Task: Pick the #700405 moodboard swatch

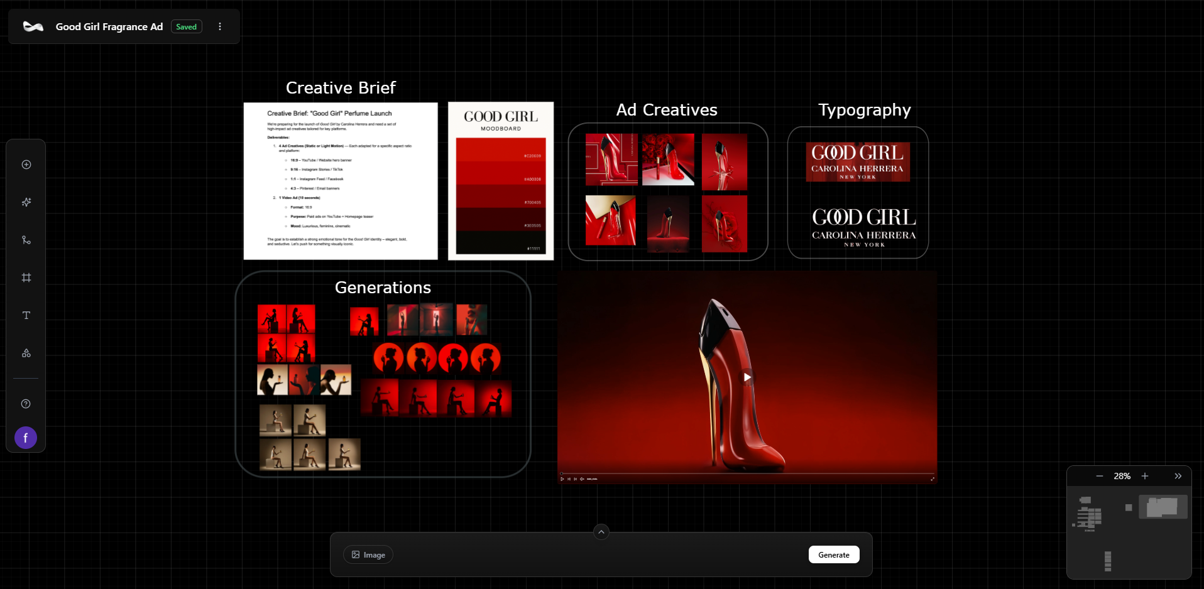Action: [501, 197]
